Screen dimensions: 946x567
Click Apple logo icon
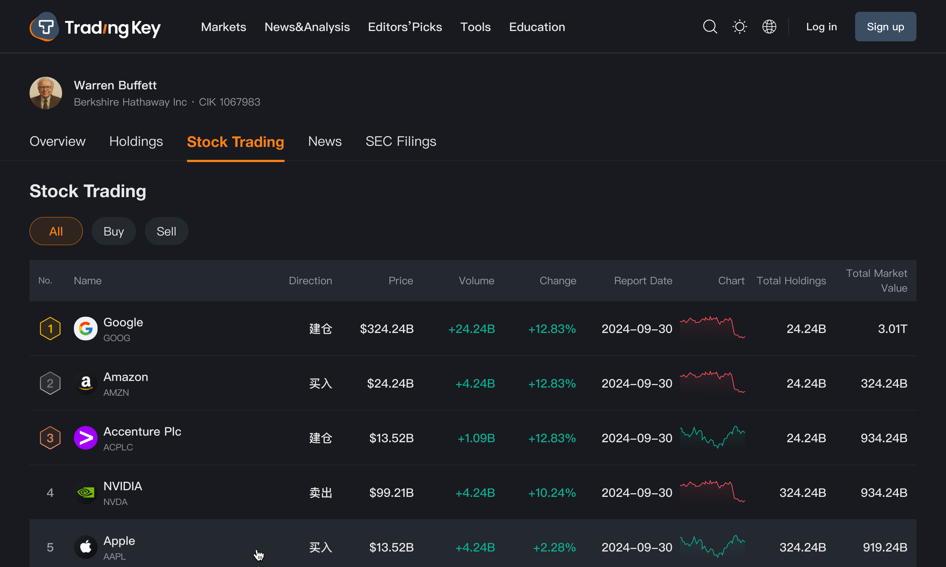click(x=86, y=547)
